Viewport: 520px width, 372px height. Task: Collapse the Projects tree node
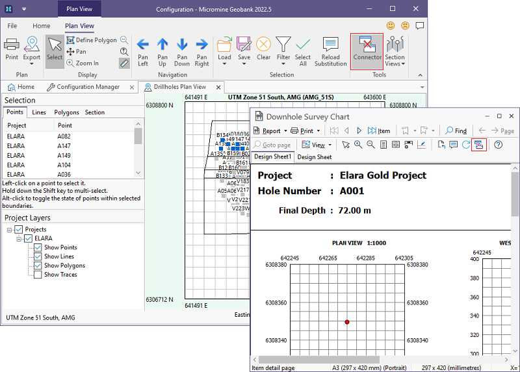pyautogui.click(x=9, y=230)
